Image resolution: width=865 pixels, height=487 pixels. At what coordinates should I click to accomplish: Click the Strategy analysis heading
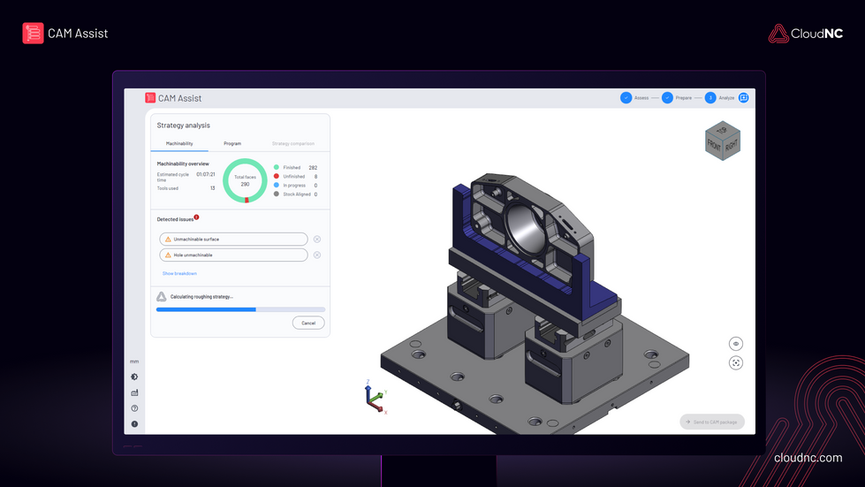pos(183,126)
